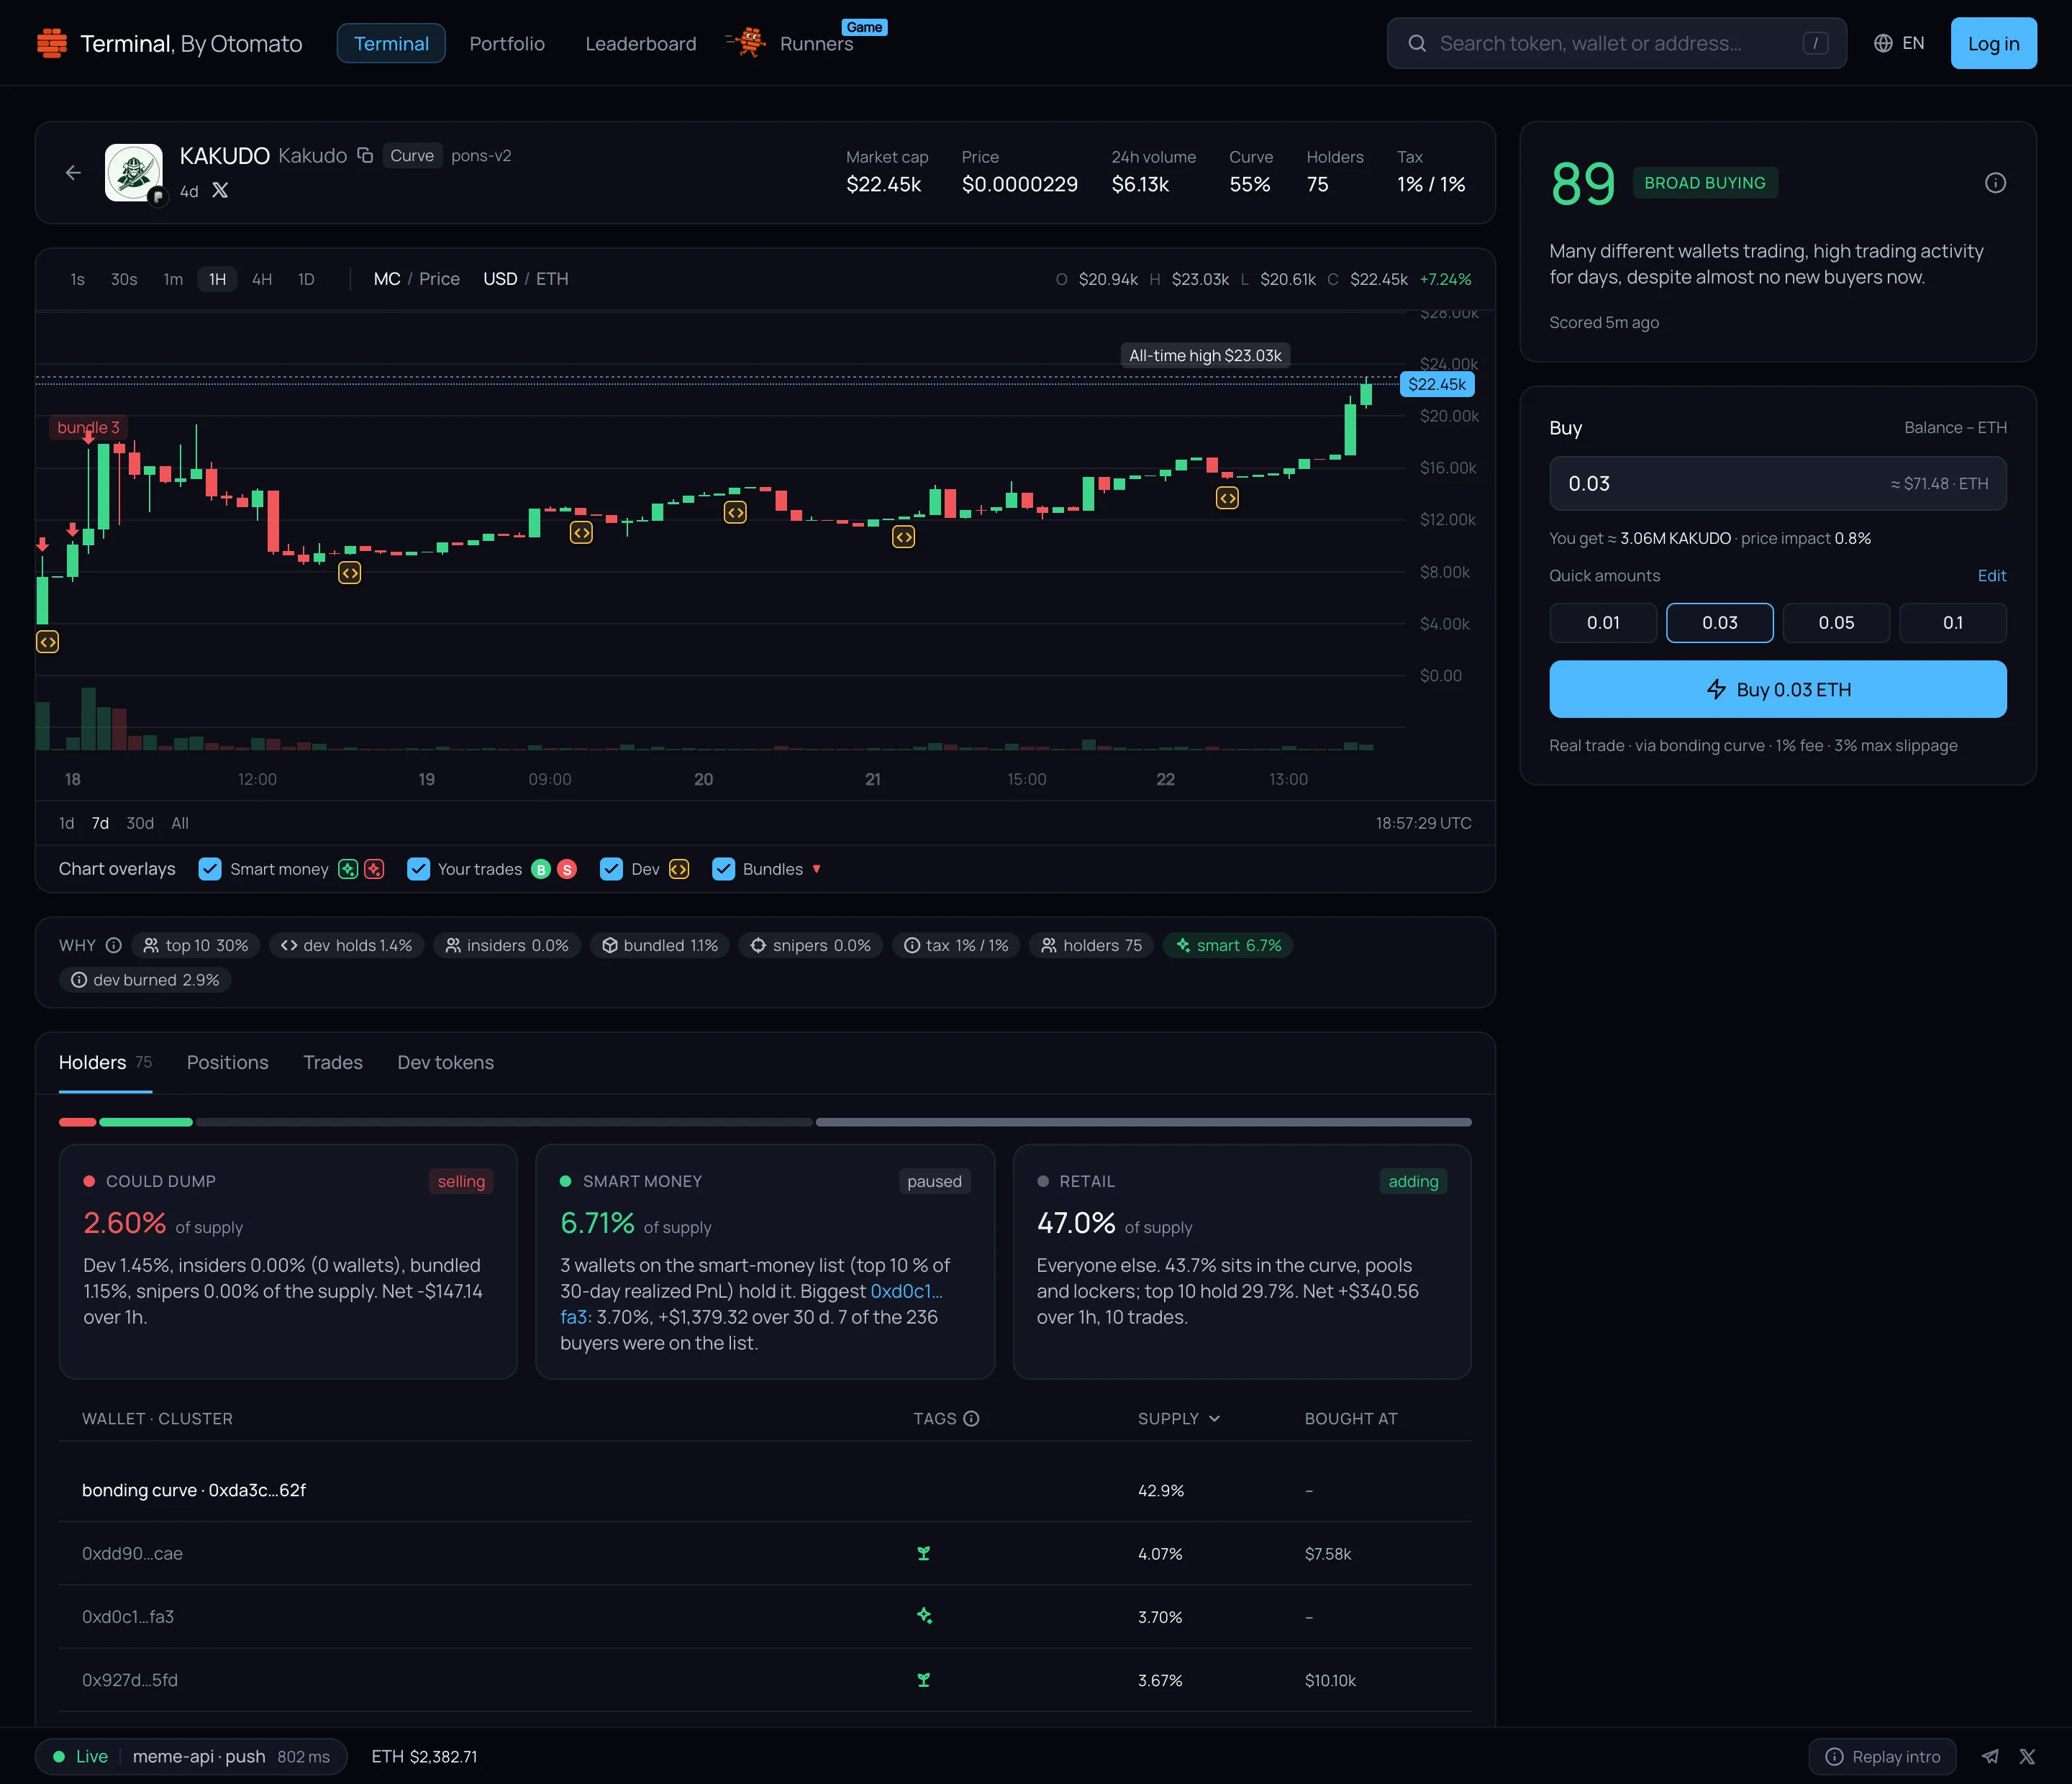Viewport: 2072px width, 1784px height.
Task: Select the 1D candle interval
Action: pos(306,279)
